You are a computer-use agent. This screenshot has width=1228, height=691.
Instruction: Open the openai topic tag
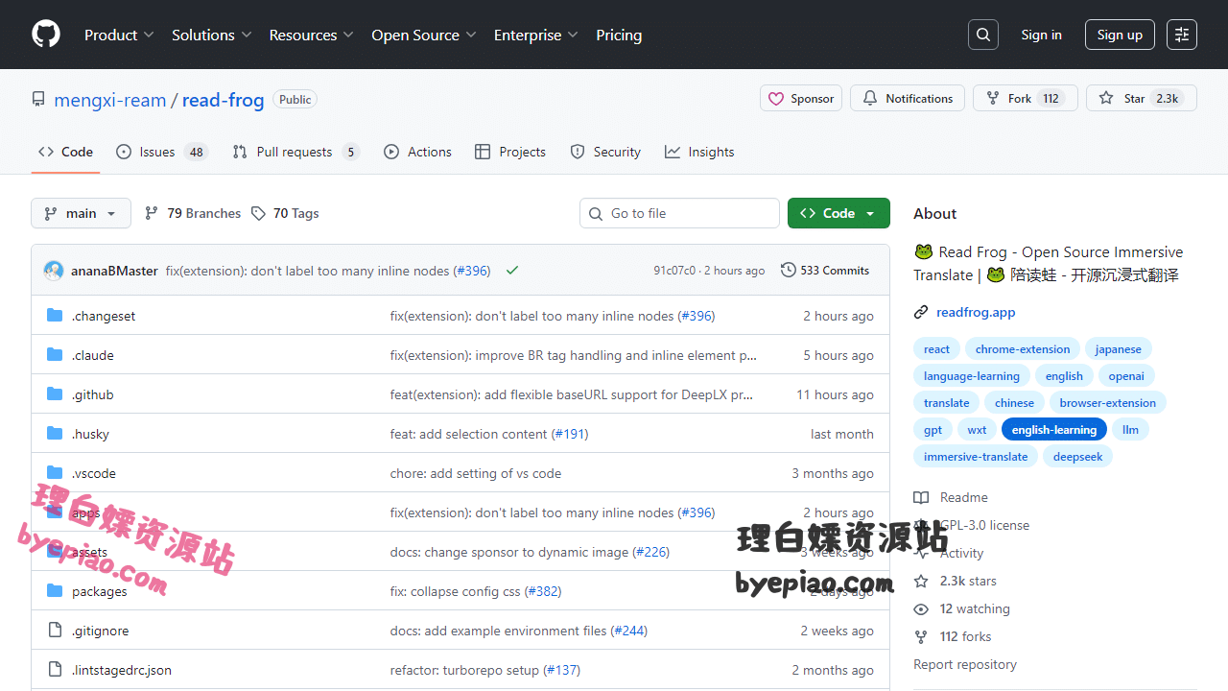[1126, 376]
